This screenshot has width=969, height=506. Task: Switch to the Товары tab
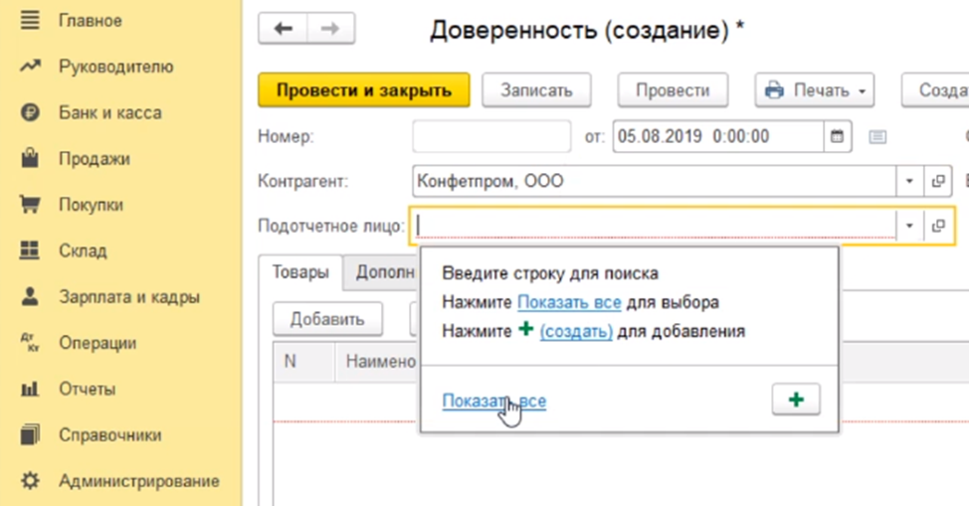(300, 271)
